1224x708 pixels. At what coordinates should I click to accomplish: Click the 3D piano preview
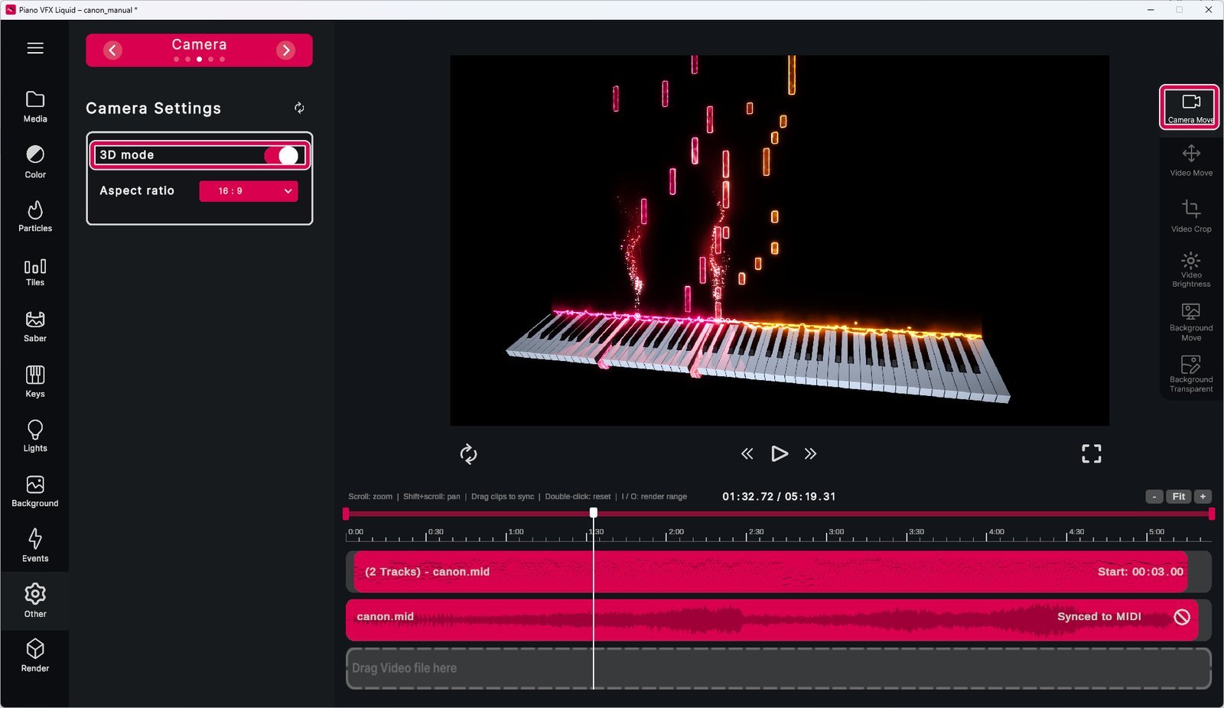click(x=780, y=240)
